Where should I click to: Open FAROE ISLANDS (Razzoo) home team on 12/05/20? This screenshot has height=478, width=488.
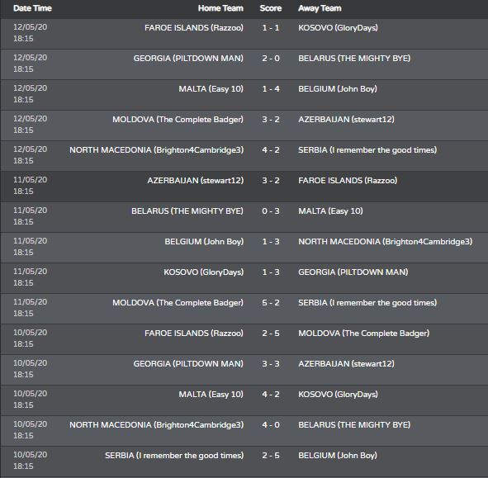click(x=194, y=28)
